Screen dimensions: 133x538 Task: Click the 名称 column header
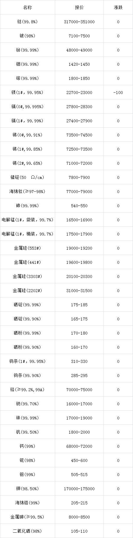coord(27,8)
